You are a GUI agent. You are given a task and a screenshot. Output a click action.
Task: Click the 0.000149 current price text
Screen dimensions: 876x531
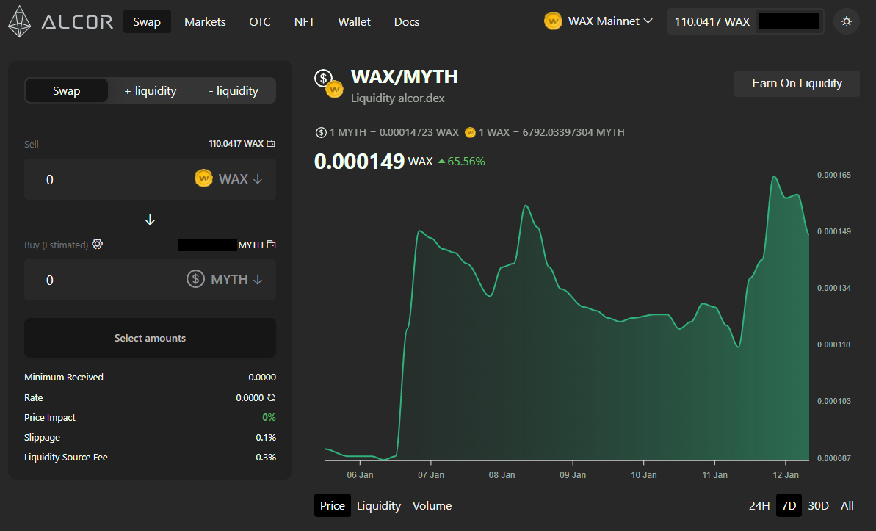point(359,162)
